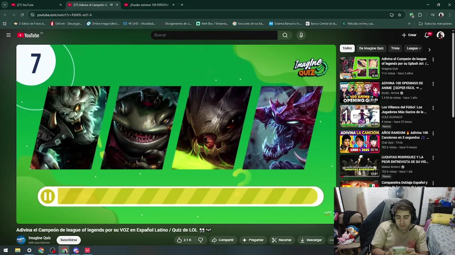Open the YouTube guide hamburger menu
Screen dimensions: 455x255
9,35
